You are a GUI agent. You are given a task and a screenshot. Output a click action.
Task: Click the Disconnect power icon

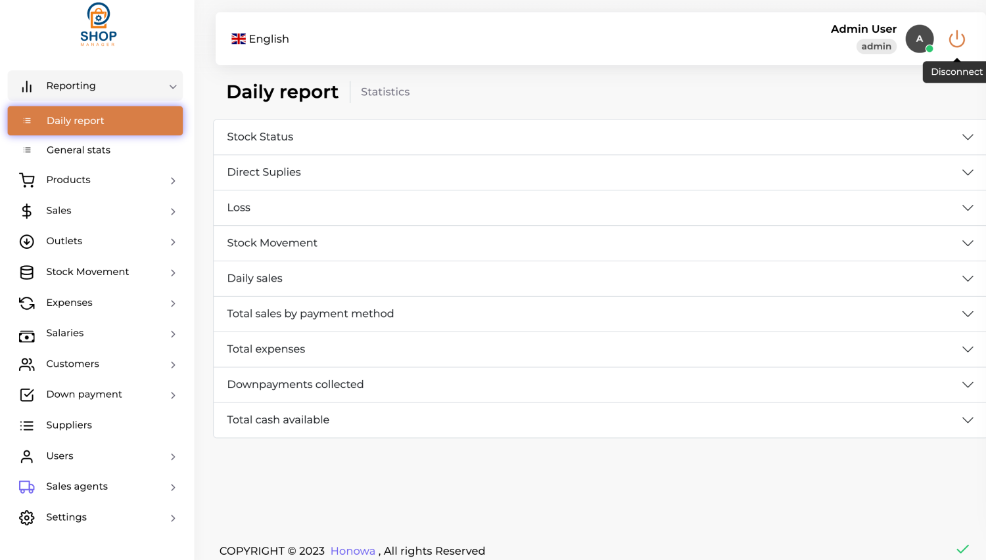click(957, 39)
